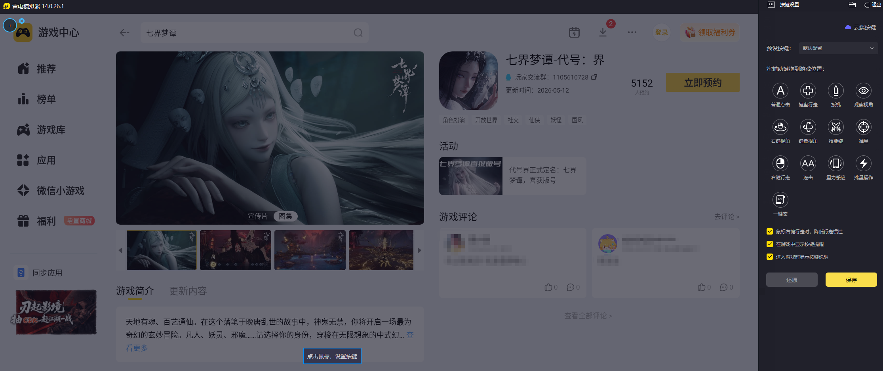Select the 重力感应 gravity sensor icon
Image resolution: width=883 pixels, height=371 pixels.
click(835, 163)
